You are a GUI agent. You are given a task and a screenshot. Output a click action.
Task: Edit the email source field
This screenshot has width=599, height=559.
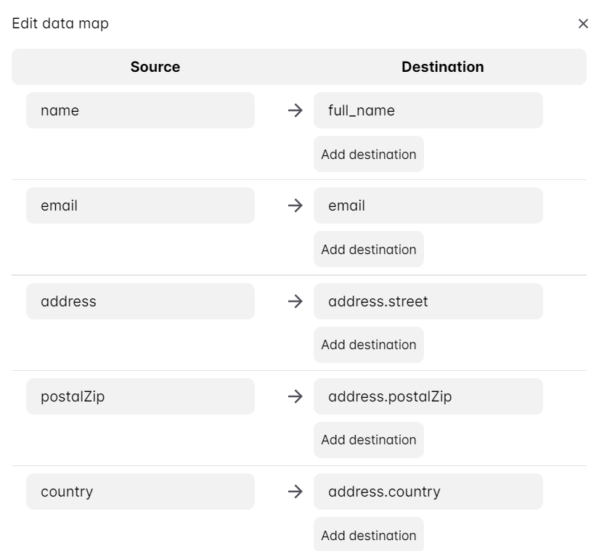point(140,205)
